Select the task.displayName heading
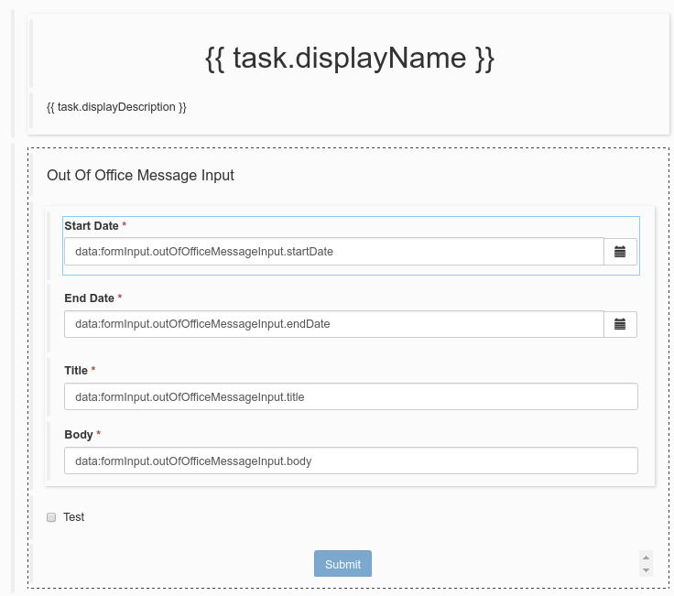The width and height of the screenshot is (674, 596). click(x=349, y=59)
